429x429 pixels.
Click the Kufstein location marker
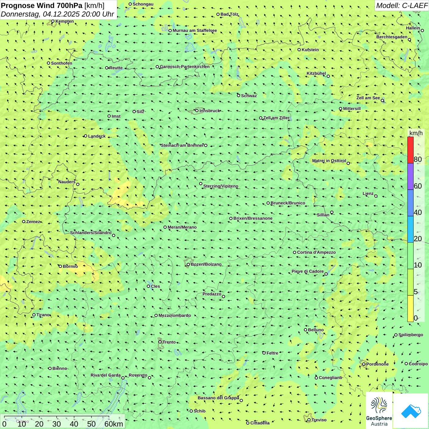click(299, 50)
